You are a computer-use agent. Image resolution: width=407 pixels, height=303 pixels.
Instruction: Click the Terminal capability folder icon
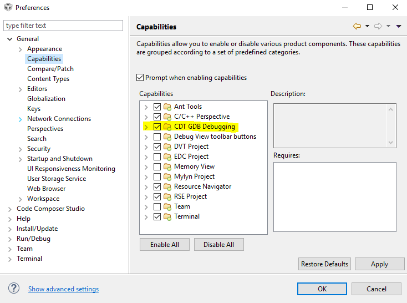pos(167,216)
